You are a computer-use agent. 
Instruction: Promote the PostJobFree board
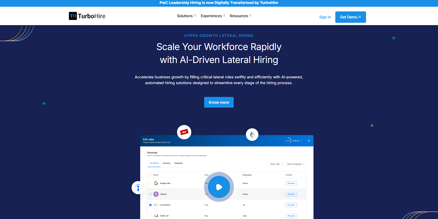(x=291, y=205)
